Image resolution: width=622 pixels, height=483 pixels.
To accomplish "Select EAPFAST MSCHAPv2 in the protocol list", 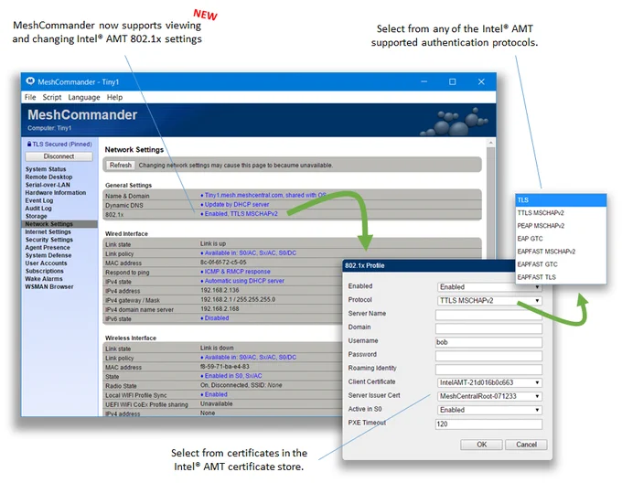I will point(561,252).
